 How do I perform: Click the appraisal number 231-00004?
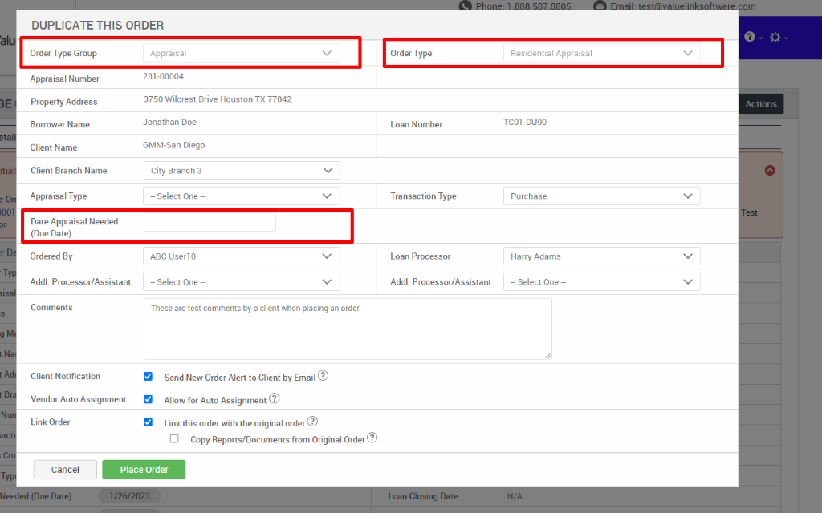point(163,76)
